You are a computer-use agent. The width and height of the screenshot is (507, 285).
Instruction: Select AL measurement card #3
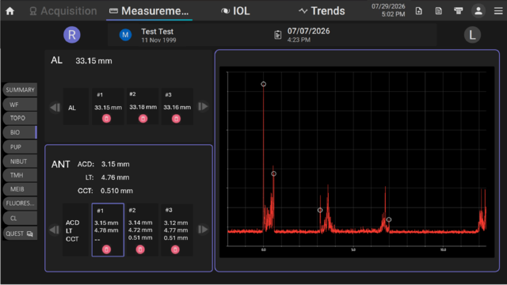click(177, 107)
